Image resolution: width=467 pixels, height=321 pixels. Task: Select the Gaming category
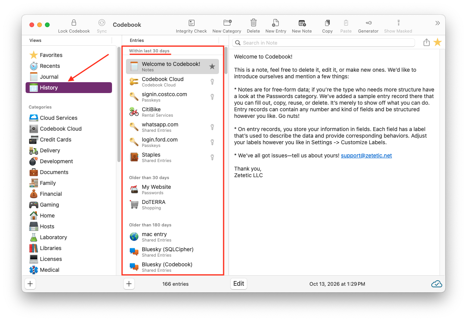69,205
